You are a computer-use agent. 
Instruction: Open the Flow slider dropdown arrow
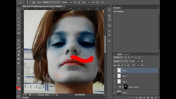click(93, 2)
